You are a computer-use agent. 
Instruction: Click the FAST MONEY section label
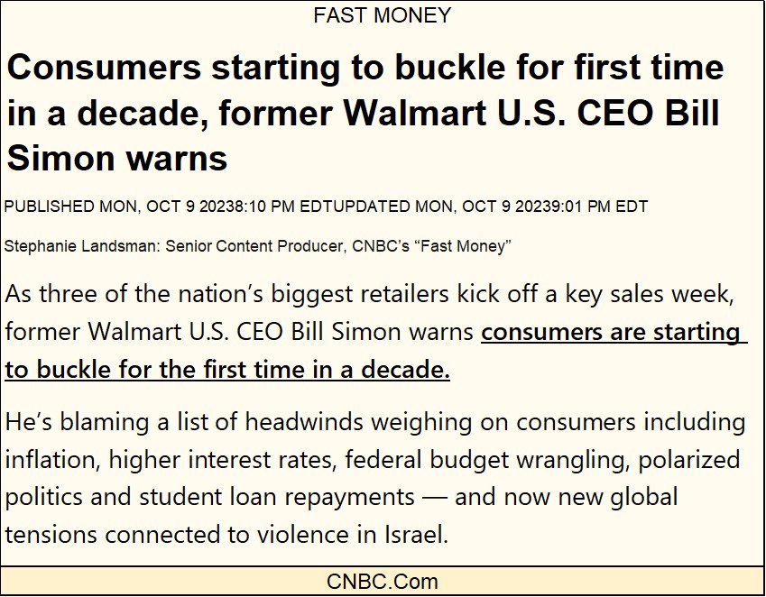pos(382,15)
